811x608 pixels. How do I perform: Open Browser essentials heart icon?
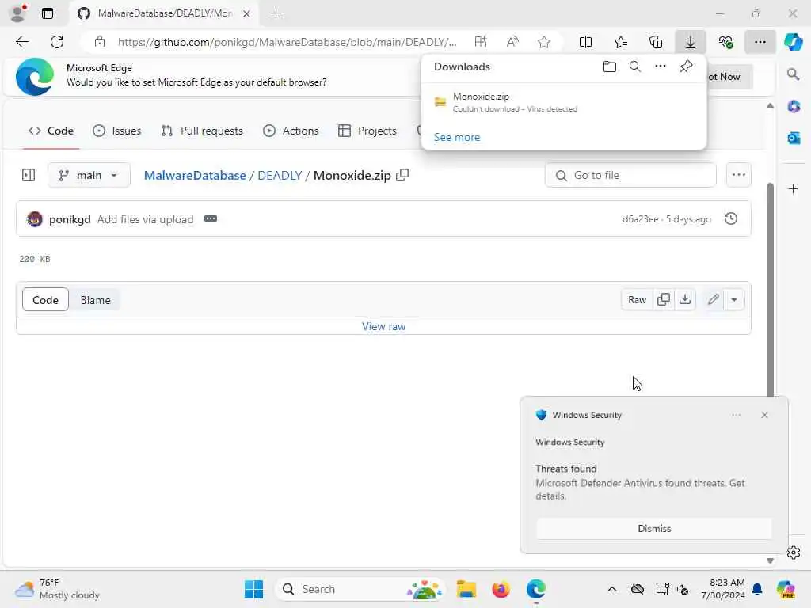tap(725, 42)
